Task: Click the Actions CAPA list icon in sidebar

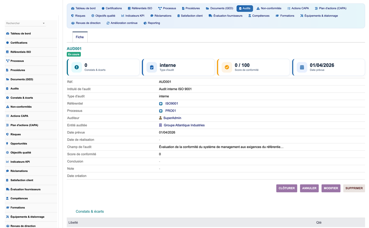Action: (8, 116)
